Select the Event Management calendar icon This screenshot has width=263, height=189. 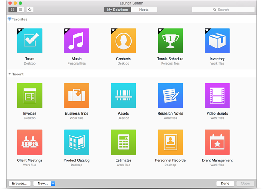pos(217,142)
